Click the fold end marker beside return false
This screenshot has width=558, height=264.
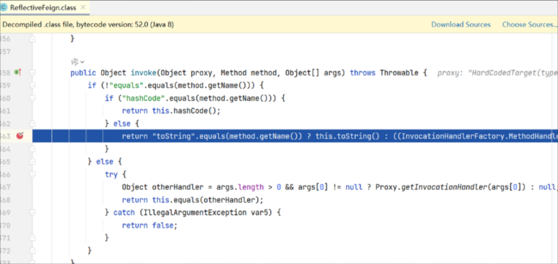point(32,238)
